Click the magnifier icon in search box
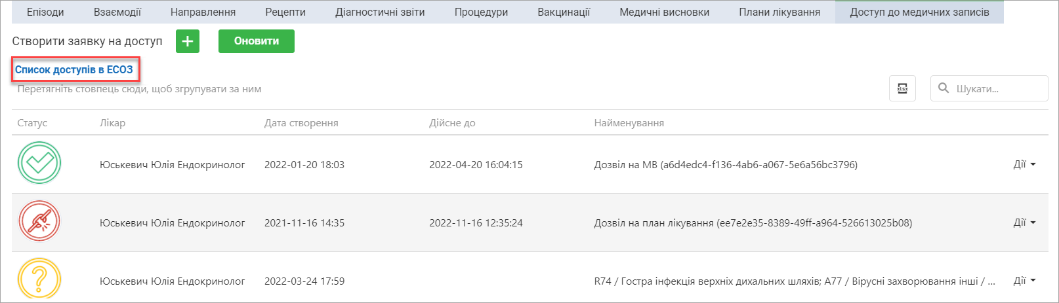The width and height of the screenshot is (1059, 303). click(944, 88)
